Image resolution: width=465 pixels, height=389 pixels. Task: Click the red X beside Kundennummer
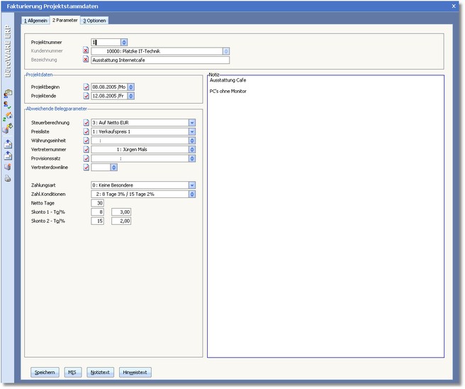86,51
